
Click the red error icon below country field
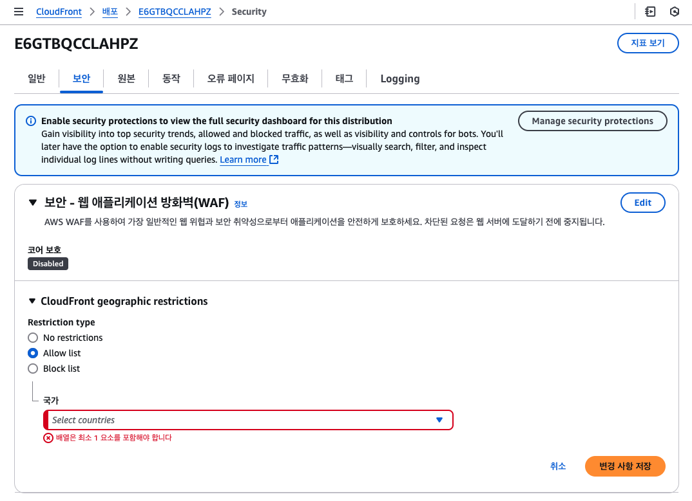[x=48, y=438]
